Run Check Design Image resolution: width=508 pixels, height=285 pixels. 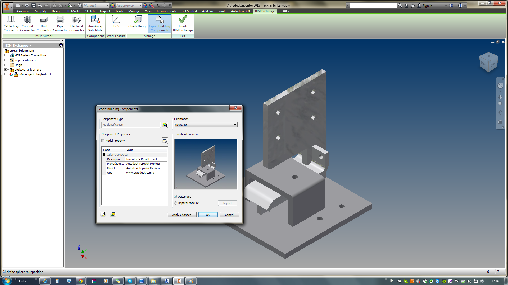point(138,22)
